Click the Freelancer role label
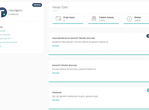This screenshot has height=110, width=149. (x=14, y=14)
